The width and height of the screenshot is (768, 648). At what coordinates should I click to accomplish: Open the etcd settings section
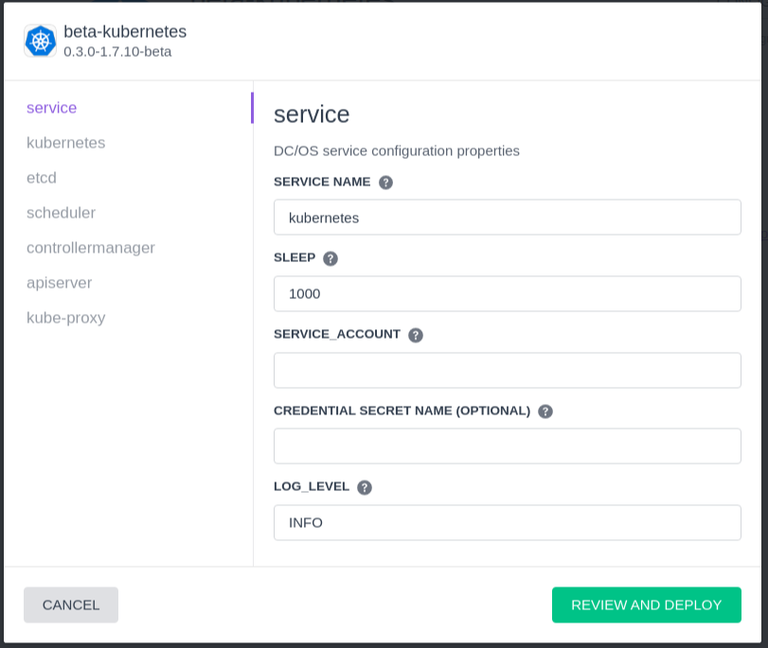pyautogui.click(x=41, y=178)
